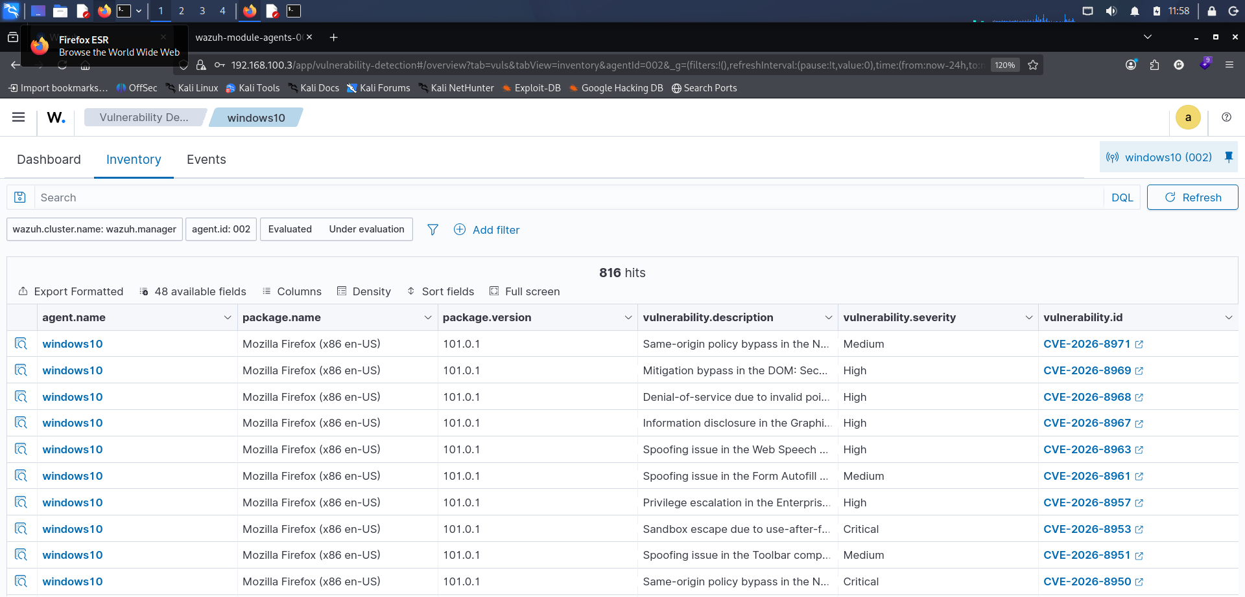The height and width of the screenshot is (597, 1245).
Task: Unpin the windows10 (002) agent
Action: point(1228,157)
